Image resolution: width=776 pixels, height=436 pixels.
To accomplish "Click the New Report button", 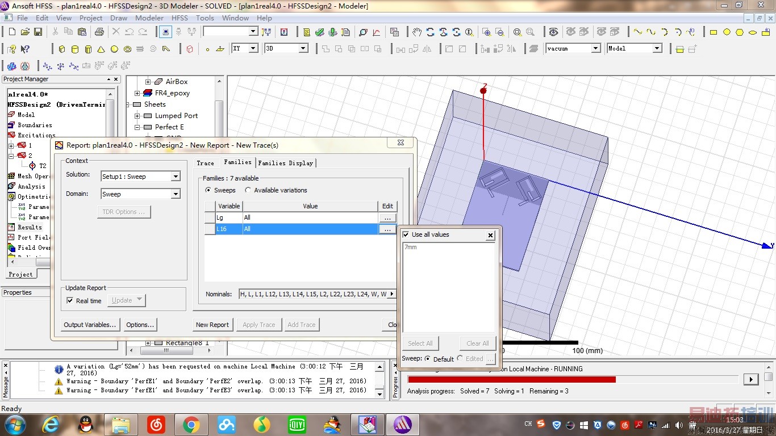I will (212, 325).
